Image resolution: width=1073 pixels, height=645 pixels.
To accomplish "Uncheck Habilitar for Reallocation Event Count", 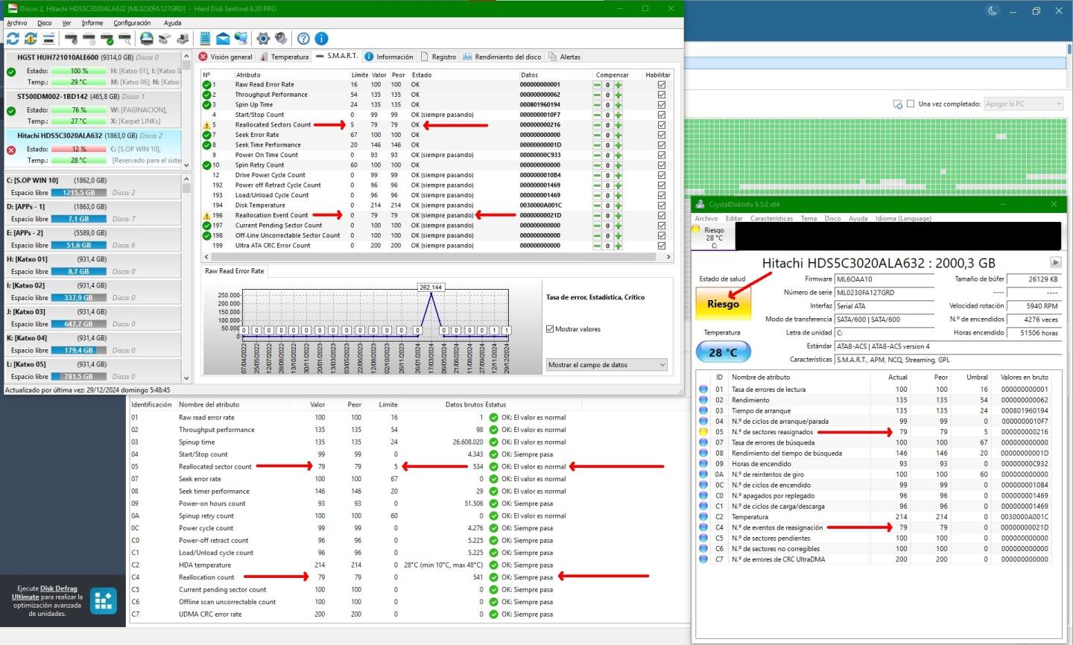I will [662, 215].
